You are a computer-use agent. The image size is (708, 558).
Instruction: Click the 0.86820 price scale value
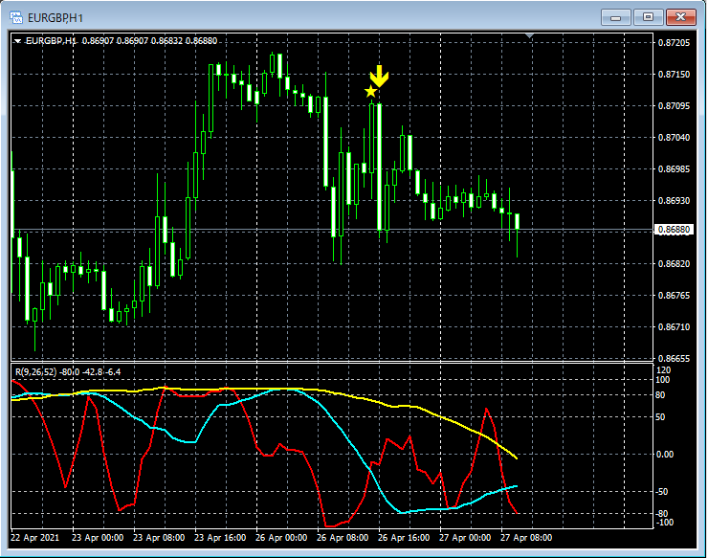tap(675, 264)
